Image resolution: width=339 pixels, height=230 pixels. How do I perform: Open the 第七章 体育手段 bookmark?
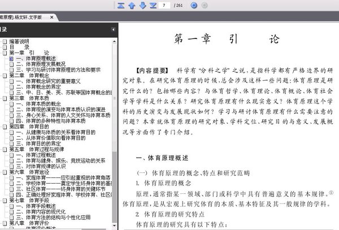29,201
